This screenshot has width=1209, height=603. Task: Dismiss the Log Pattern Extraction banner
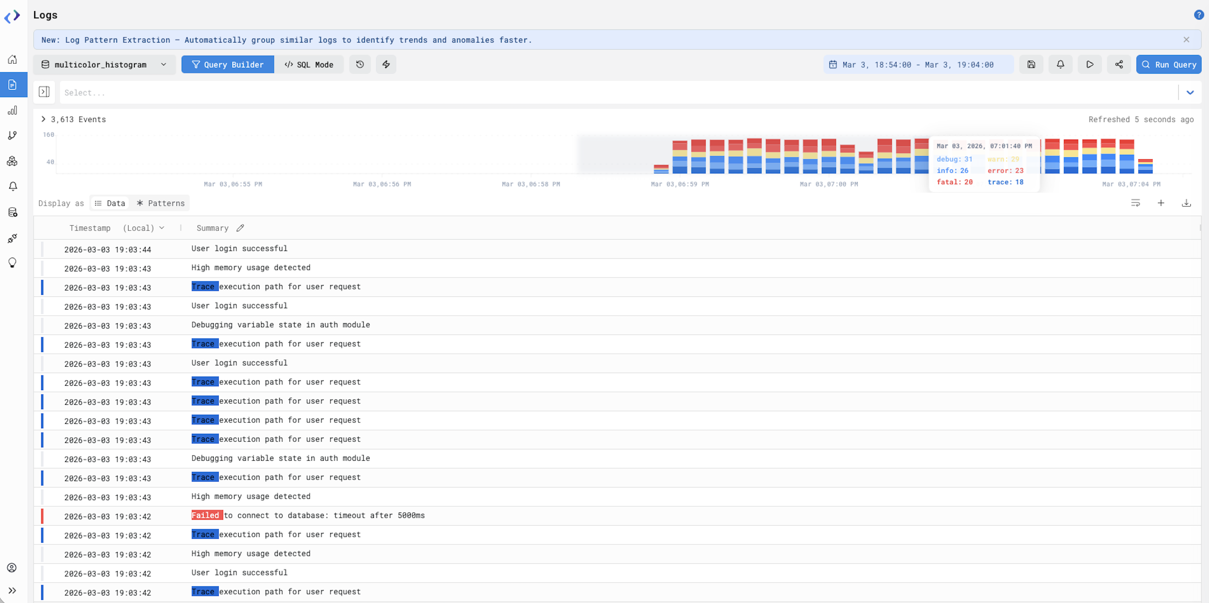pos(1186,39)
